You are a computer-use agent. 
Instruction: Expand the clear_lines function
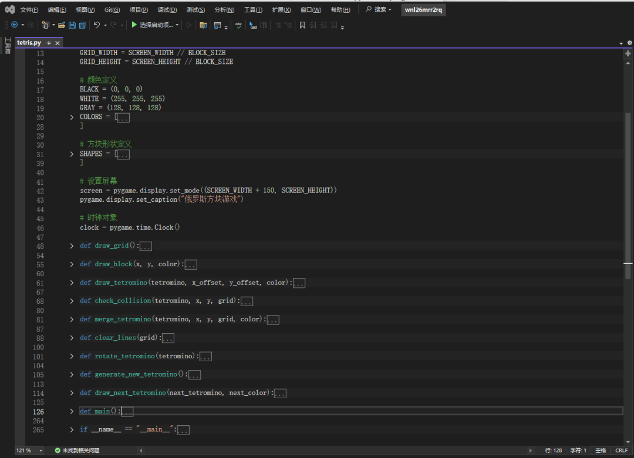[x=72, y=338]
